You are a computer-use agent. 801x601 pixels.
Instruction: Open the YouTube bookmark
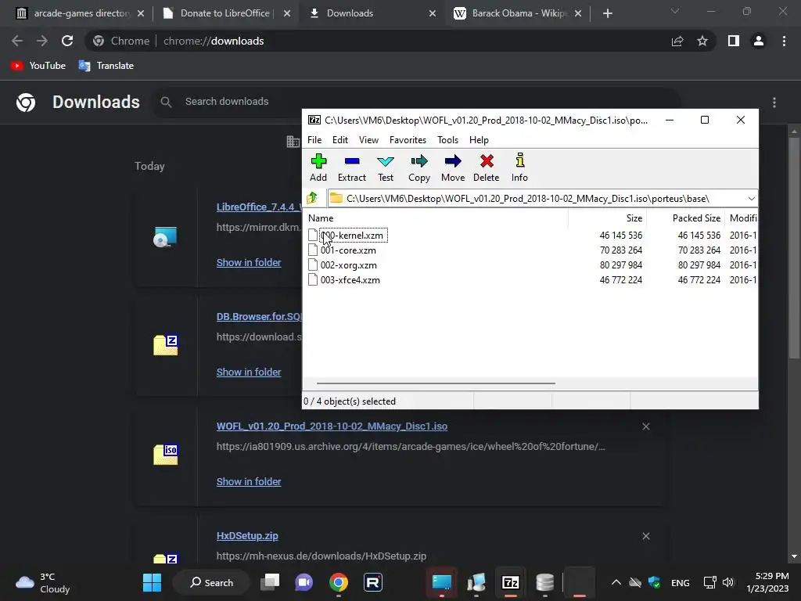click(38, 66)
